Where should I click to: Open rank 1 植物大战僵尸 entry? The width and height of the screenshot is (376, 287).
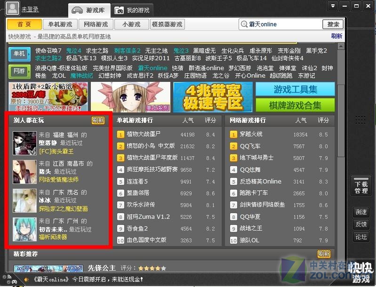144,134
